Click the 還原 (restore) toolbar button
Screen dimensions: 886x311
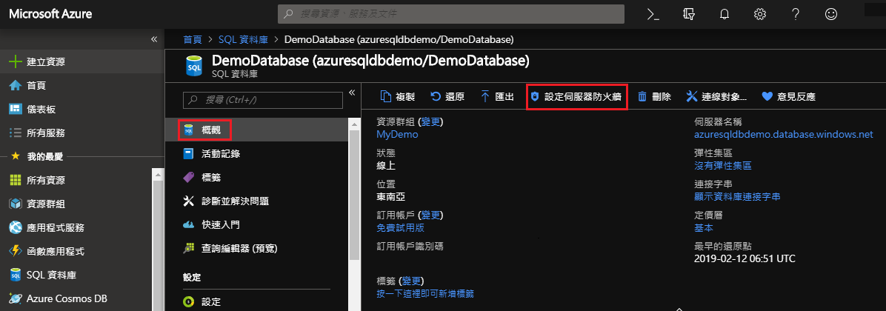447,96
